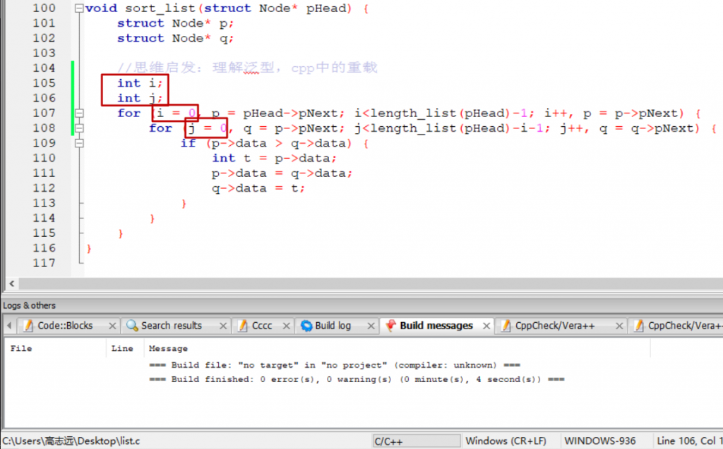Viewport: 723px width, 449px height.
Task: Click the Windows (CR+LF) line ending indicator
Action: 506,441
